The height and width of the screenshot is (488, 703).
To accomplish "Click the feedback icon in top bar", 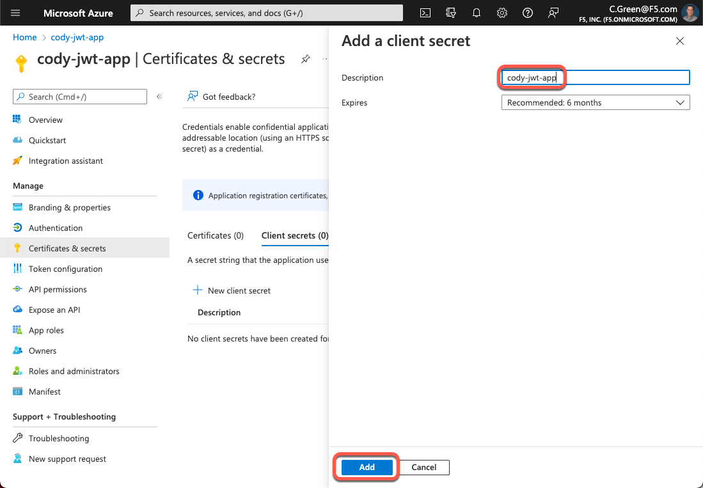I will click(x=553, y=13).
